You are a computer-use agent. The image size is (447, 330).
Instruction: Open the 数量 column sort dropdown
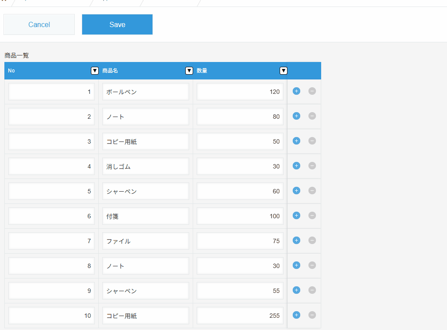tap(284, 71)
